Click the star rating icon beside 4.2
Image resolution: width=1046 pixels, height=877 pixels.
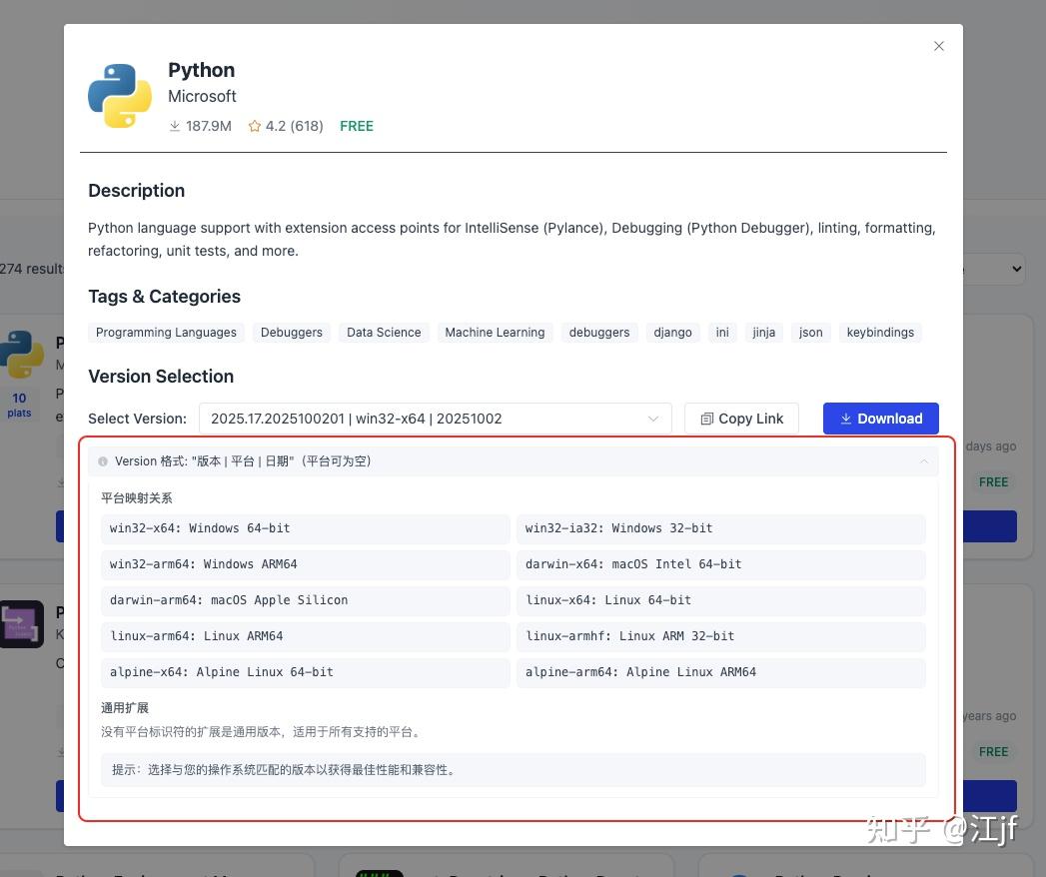(x=254, y=126)
